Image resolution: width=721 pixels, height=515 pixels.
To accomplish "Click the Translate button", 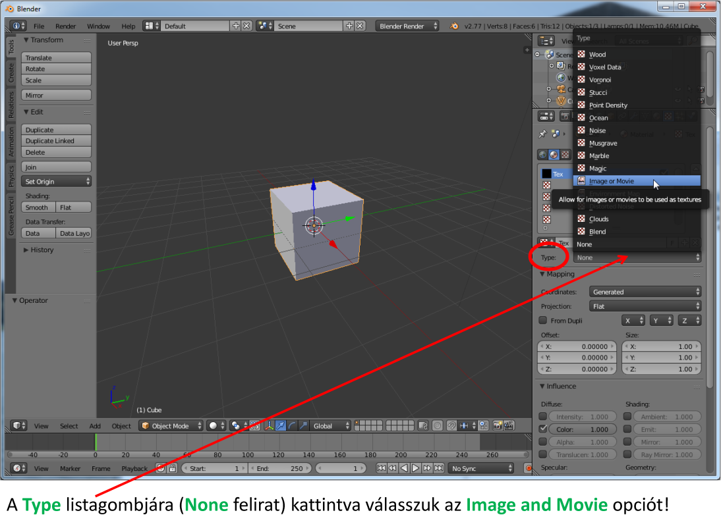I will (56, 57).
